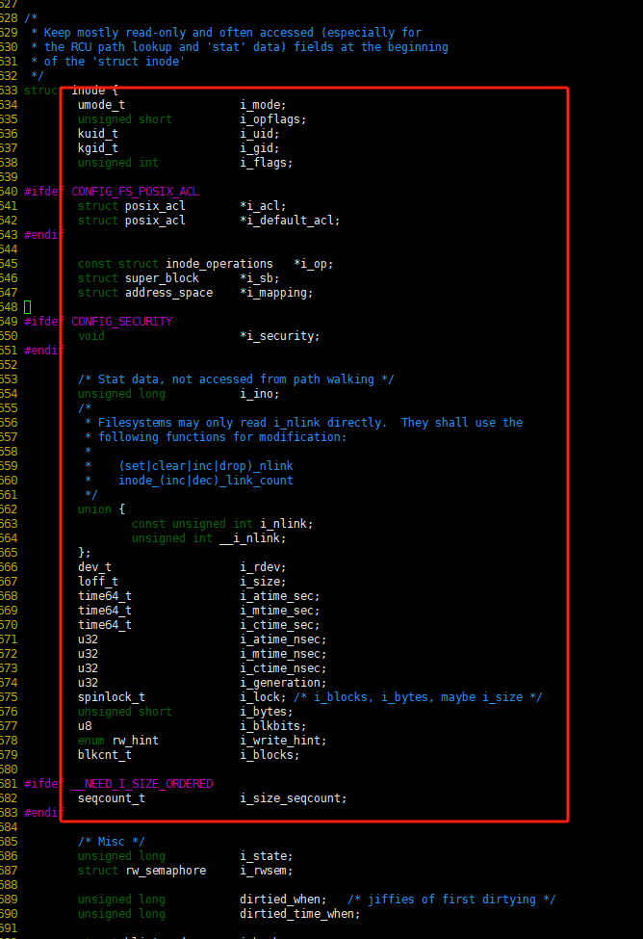Viewport: 643px width, 939px height.
Task: Click the i_ctime_sec field
Action: (277, 625)
